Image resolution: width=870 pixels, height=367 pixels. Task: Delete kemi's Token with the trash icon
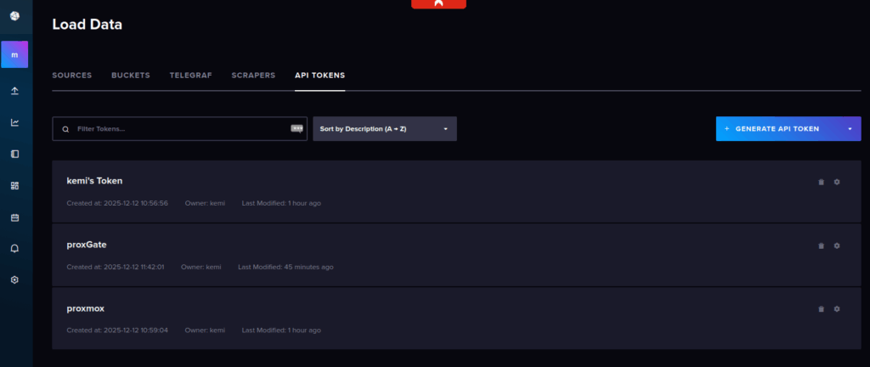tap(821, 182)
